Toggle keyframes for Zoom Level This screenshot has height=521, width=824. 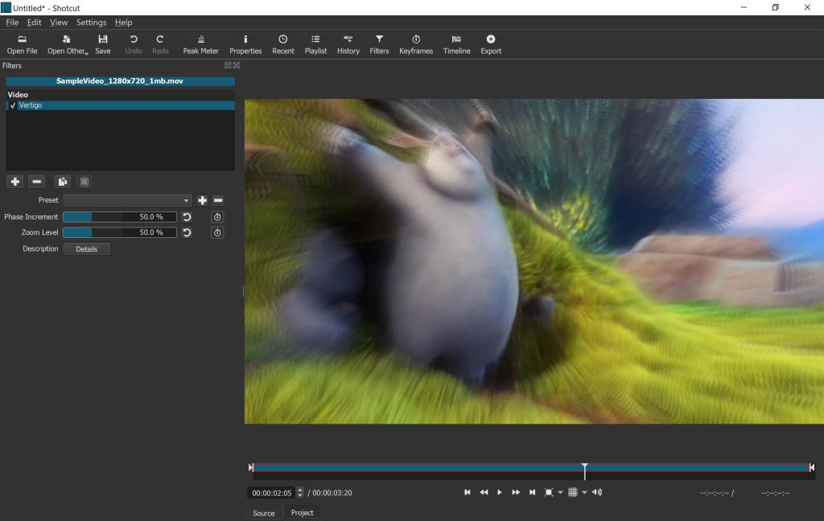[x=217, y=233]
